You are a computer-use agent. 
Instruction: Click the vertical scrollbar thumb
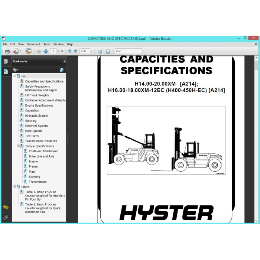pos(256,65)
